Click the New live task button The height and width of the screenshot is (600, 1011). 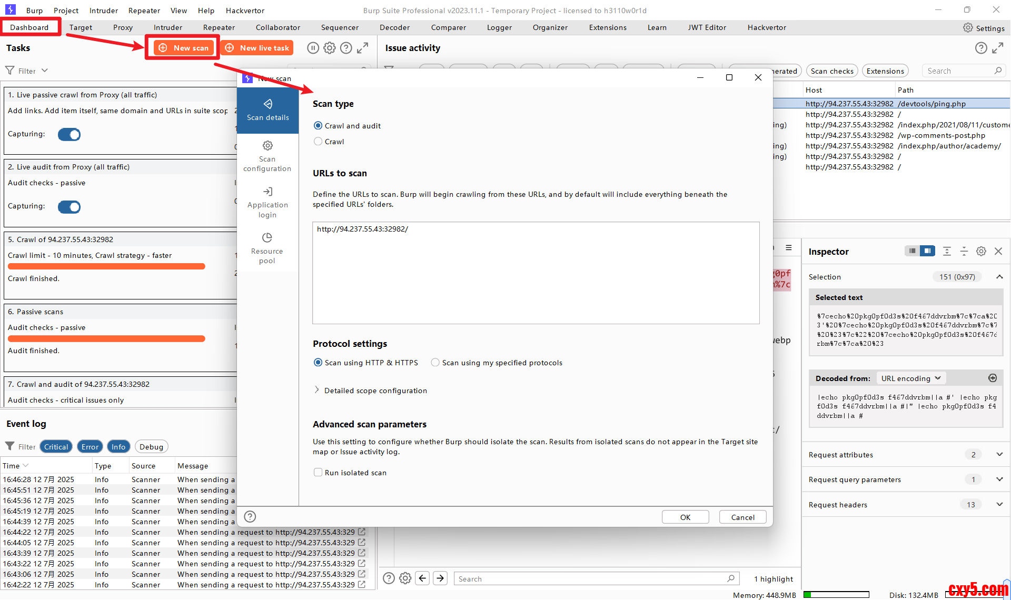pos(257,48)
